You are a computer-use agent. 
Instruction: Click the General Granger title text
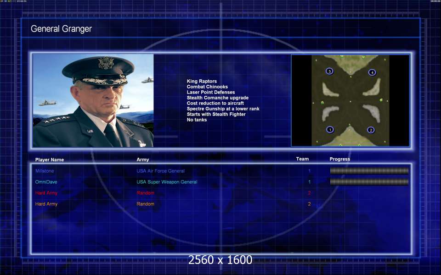(61, 28)
